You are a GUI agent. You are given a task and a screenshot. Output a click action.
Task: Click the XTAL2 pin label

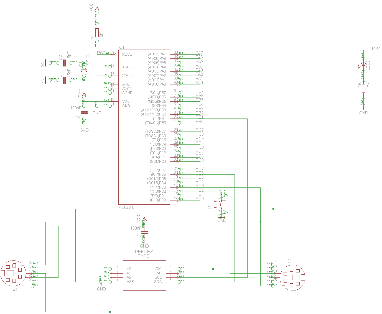[x=127, y=67]
